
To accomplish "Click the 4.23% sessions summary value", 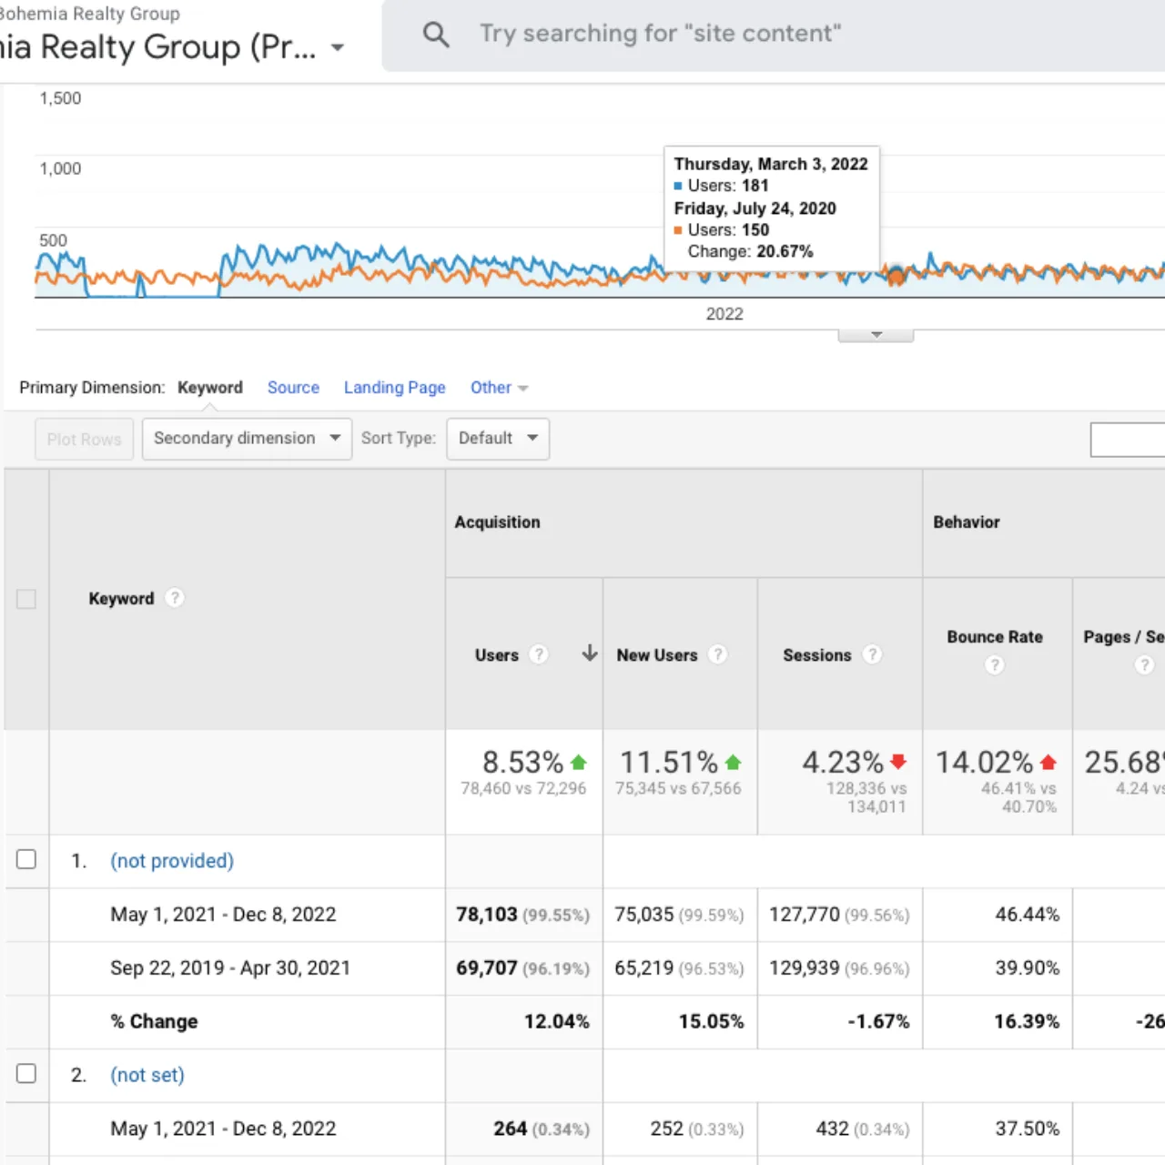I will pos(843,762).
